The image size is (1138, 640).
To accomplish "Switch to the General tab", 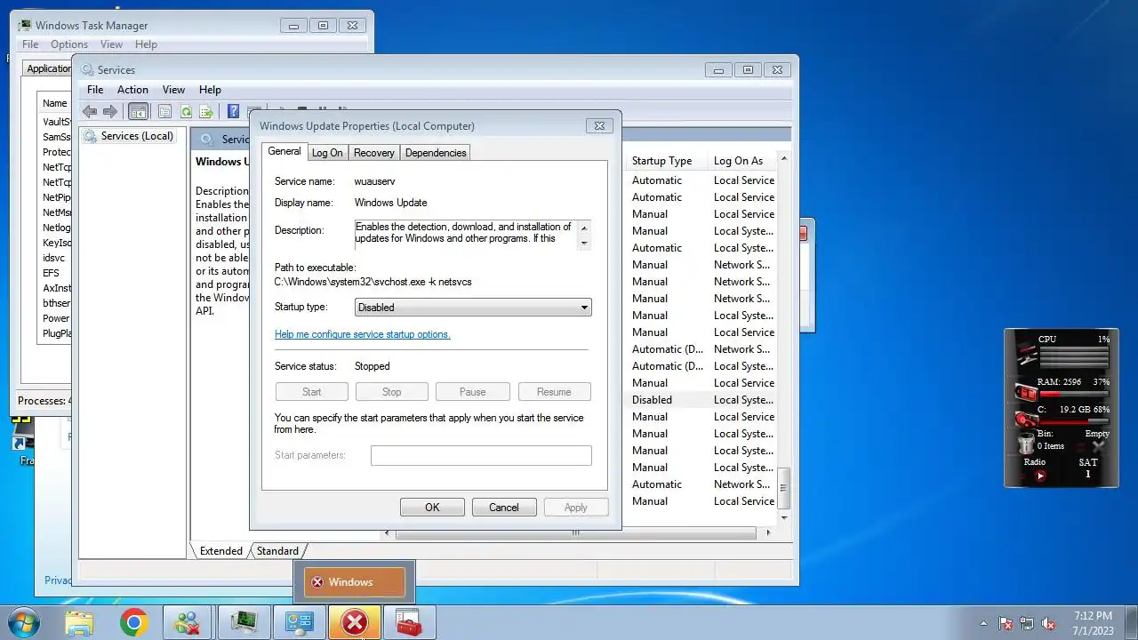I will pos(284,151).
